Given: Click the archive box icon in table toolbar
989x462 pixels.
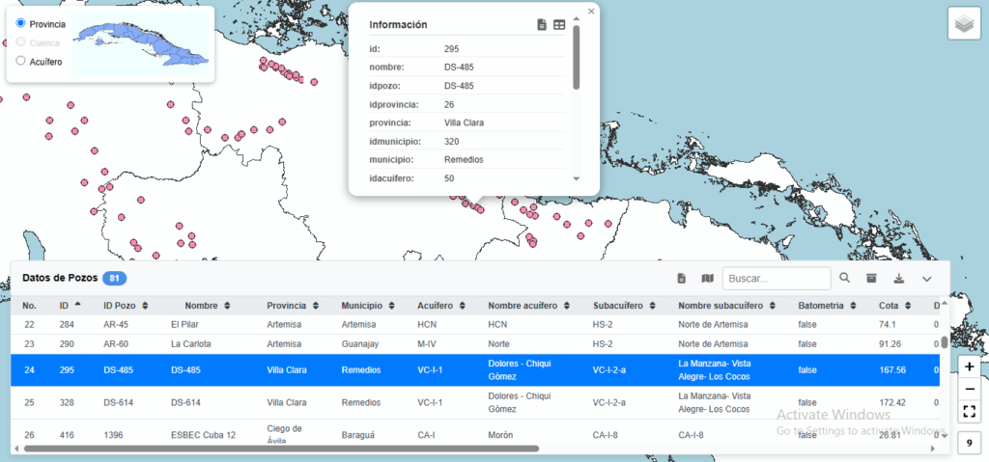Looking at the screenshot, I should click(871, 279).
